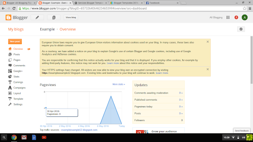Open the More stats link

click(x=119, y=84)
